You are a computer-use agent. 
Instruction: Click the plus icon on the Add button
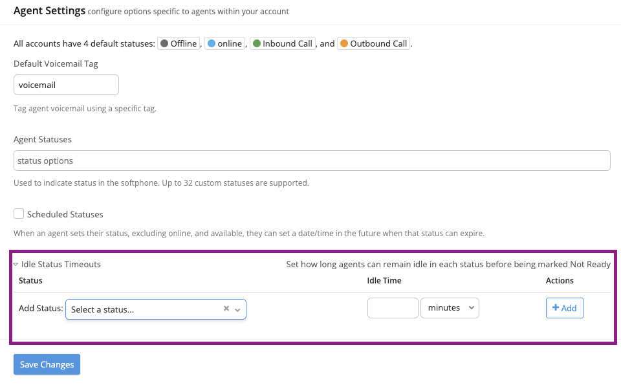556,308
